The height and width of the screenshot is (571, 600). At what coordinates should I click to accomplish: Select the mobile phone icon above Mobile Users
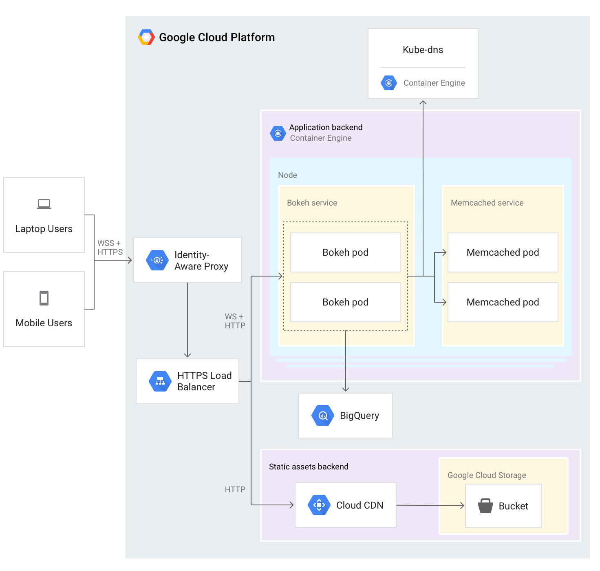pos(44,297)
